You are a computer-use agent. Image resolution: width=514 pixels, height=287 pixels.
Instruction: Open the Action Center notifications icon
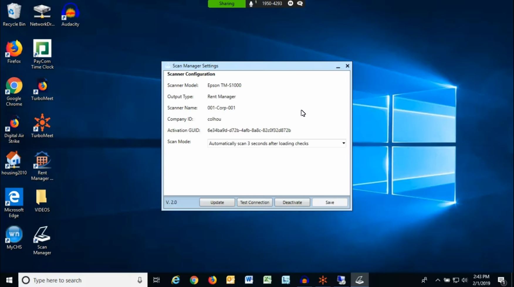[x=501, y=280]
